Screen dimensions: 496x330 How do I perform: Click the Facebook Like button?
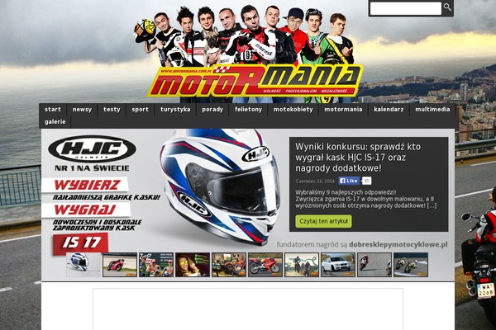point(349,181)
